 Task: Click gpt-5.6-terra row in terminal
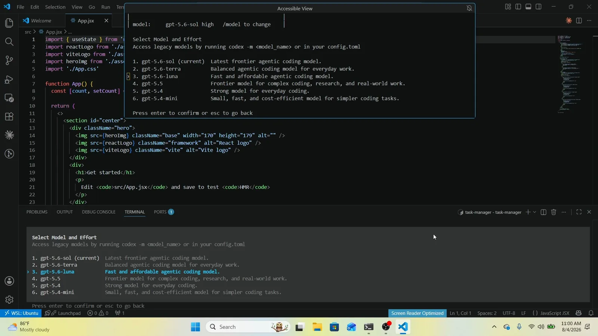click(x=136, y=265)
